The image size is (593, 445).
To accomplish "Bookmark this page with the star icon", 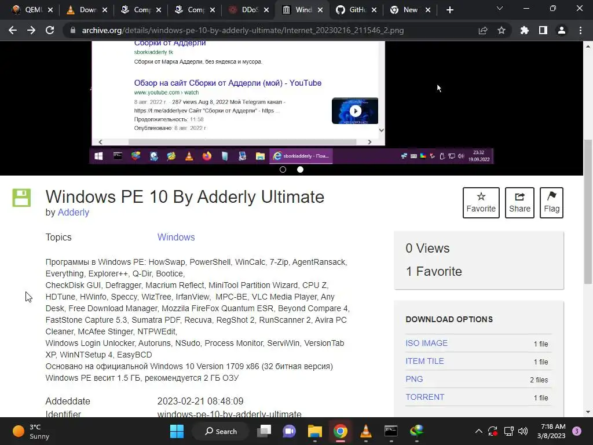I will tap(502, 30).
